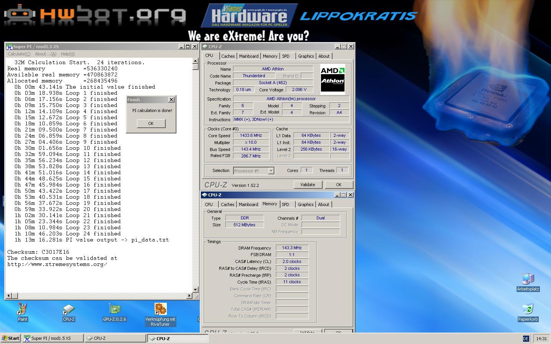Click the AMD Athlon logo in CPU-Z
The height and width of the screenshot is (344, 551).
pyautogui.click(x=333, y=79)
